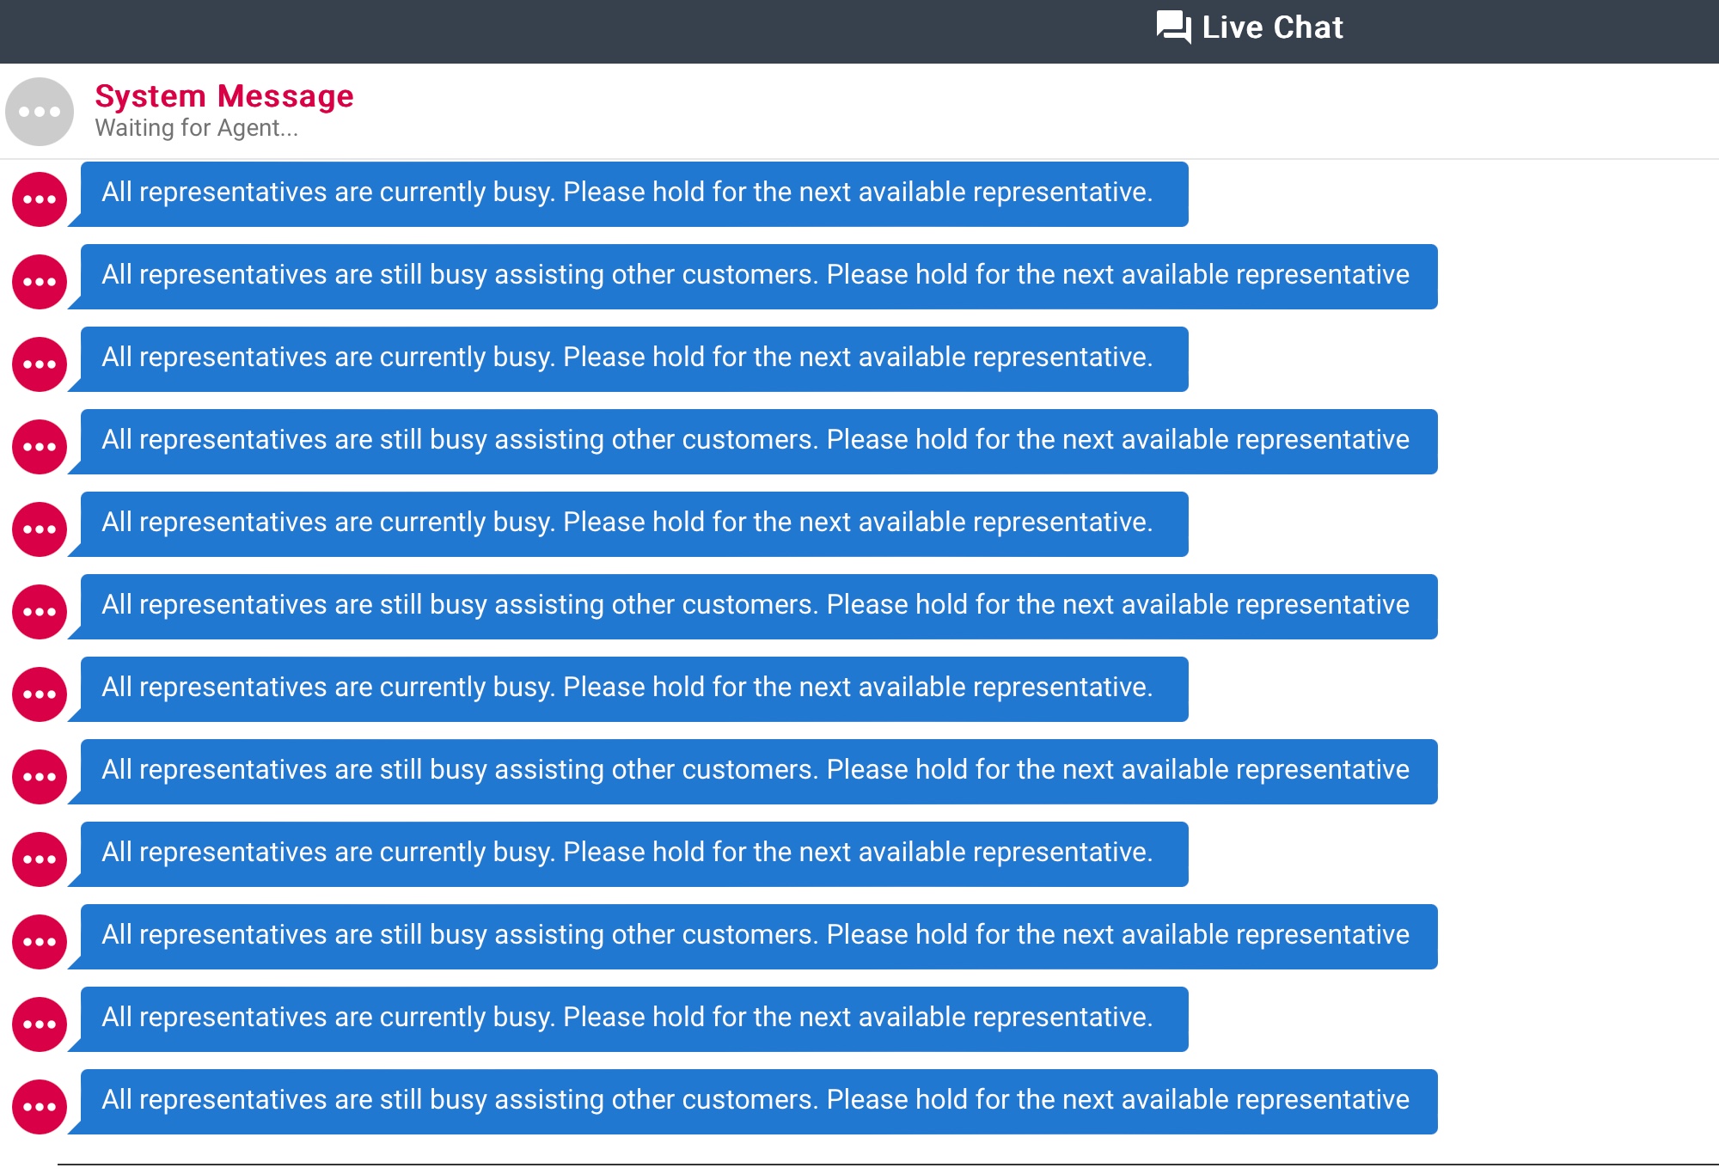Viewport: 1719px width, 1174px height.
Task: Select the first currently busy message bubble
Action: 634,194
